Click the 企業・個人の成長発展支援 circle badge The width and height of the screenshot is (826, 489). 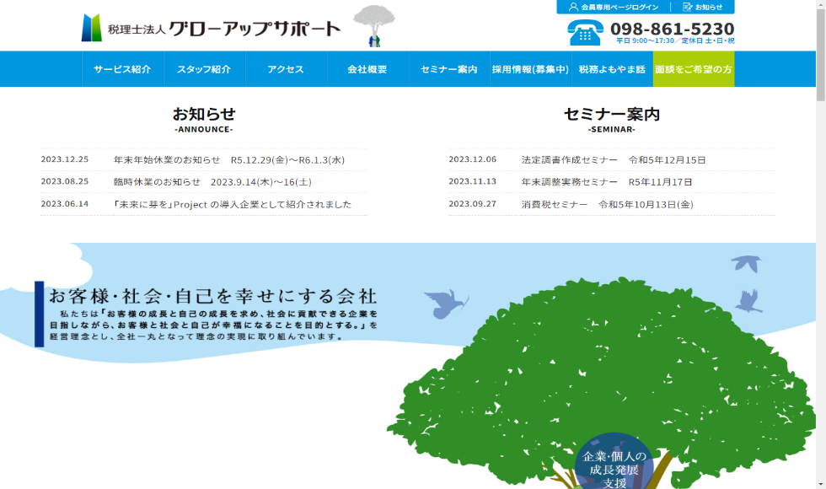(614, 462)
